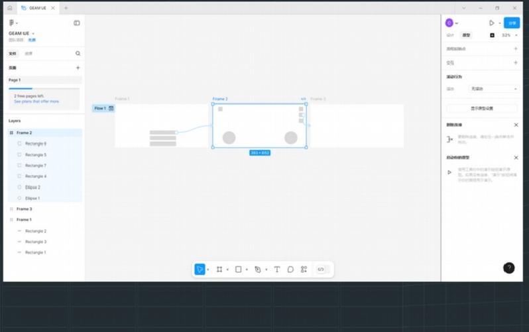529x332 pixels.
Task: Open Pen tool options arrow
Action: (x=266, y=270)
